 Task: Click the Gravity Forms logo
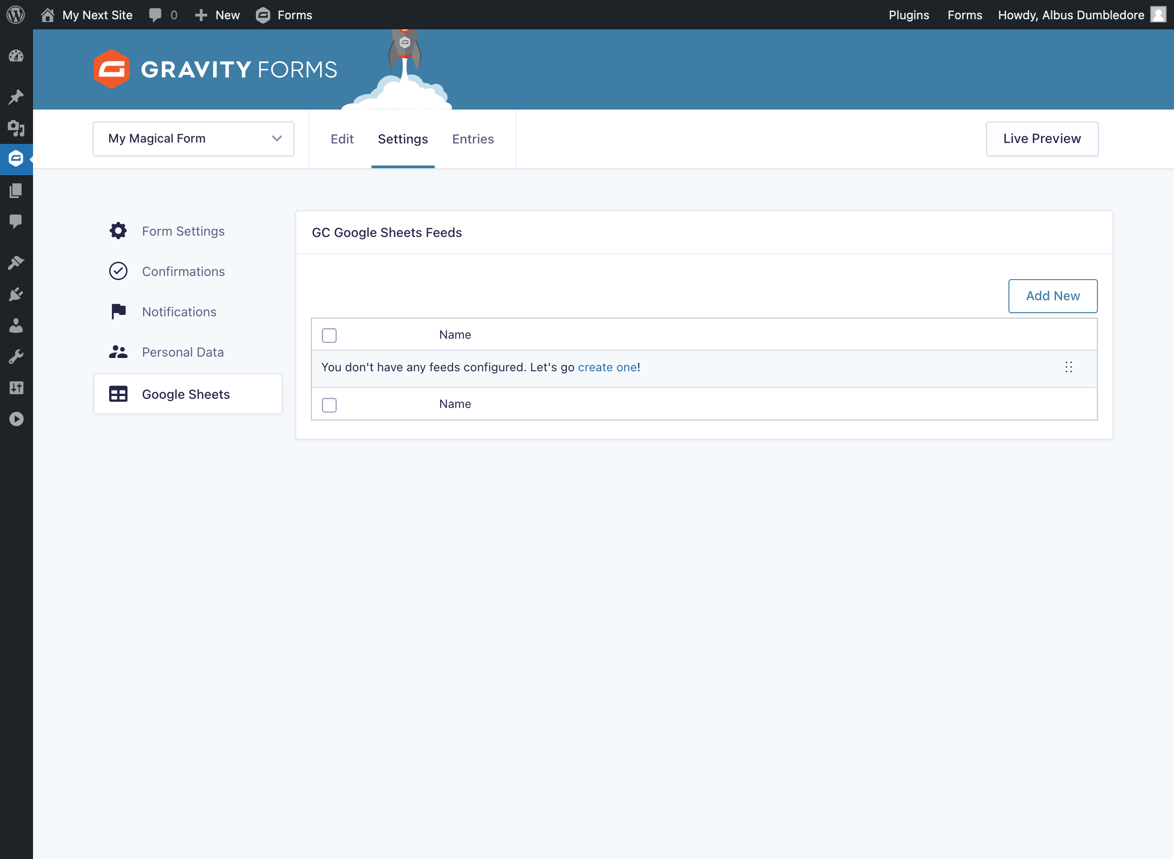216,69
